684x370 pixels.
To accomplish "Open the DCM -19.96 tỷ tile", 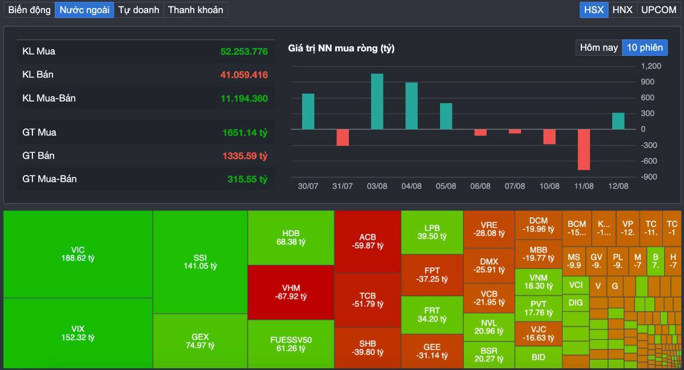I will (x=539, y=225).
